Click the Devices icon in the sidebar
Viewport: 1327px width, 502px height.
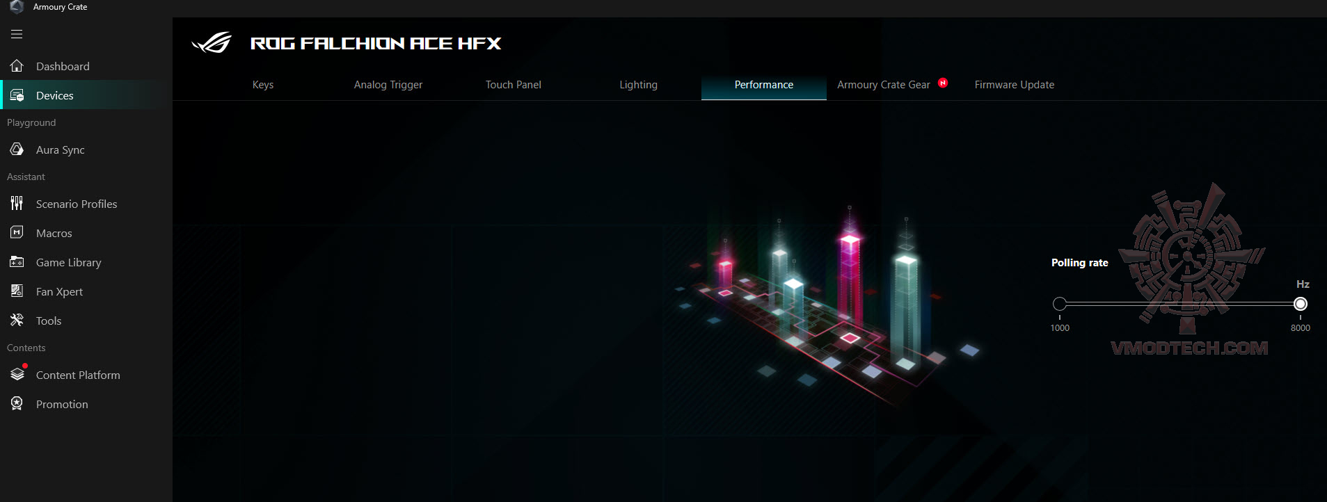pos(17,95)
